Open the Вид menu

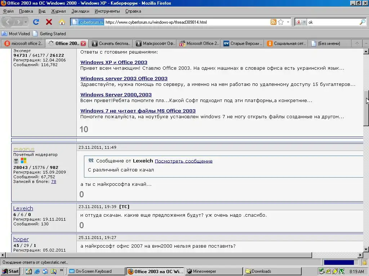[42, 11]
